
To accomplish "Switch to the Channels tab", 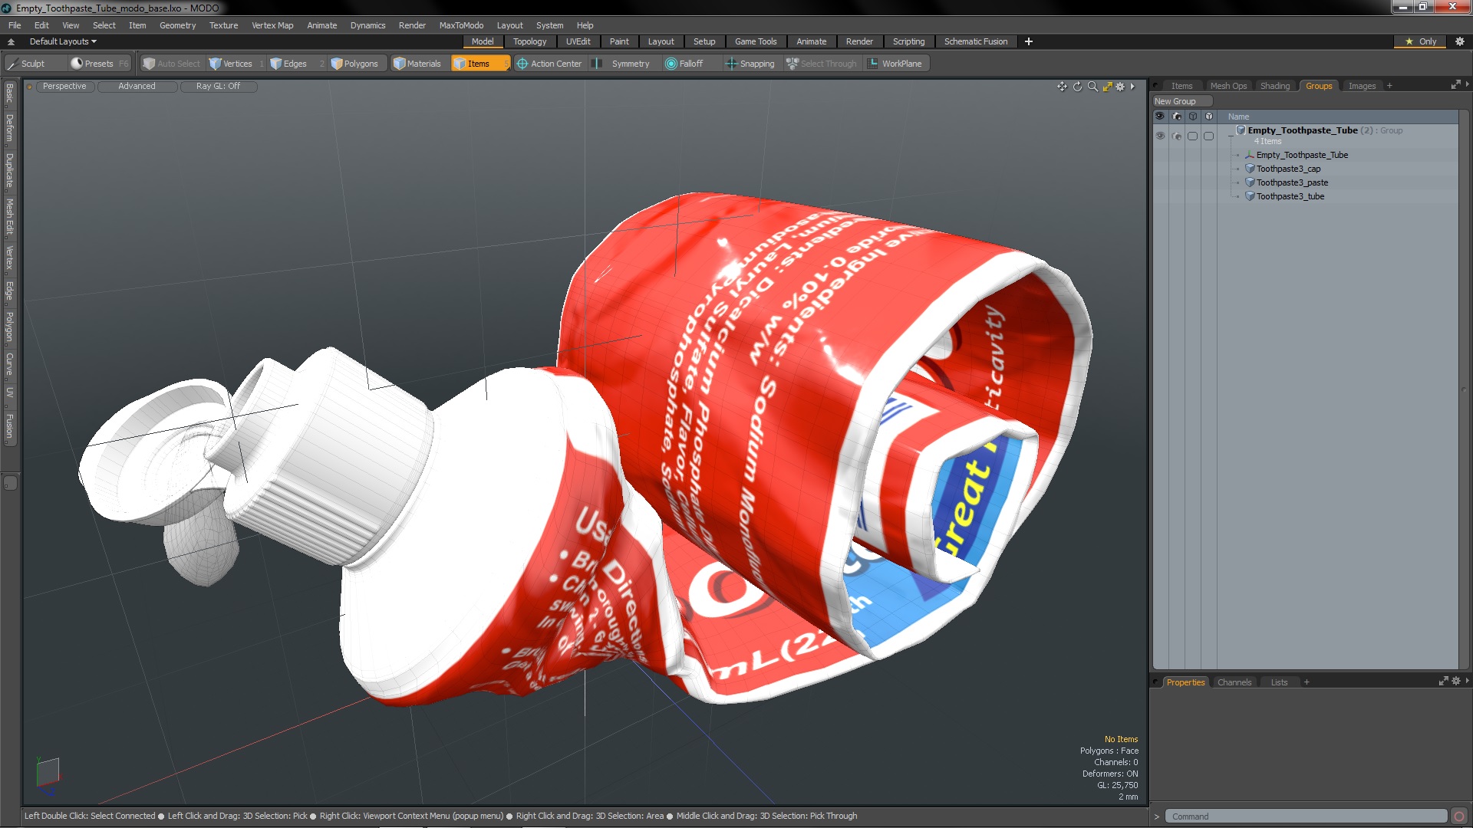I will [x=1234, y=682].
